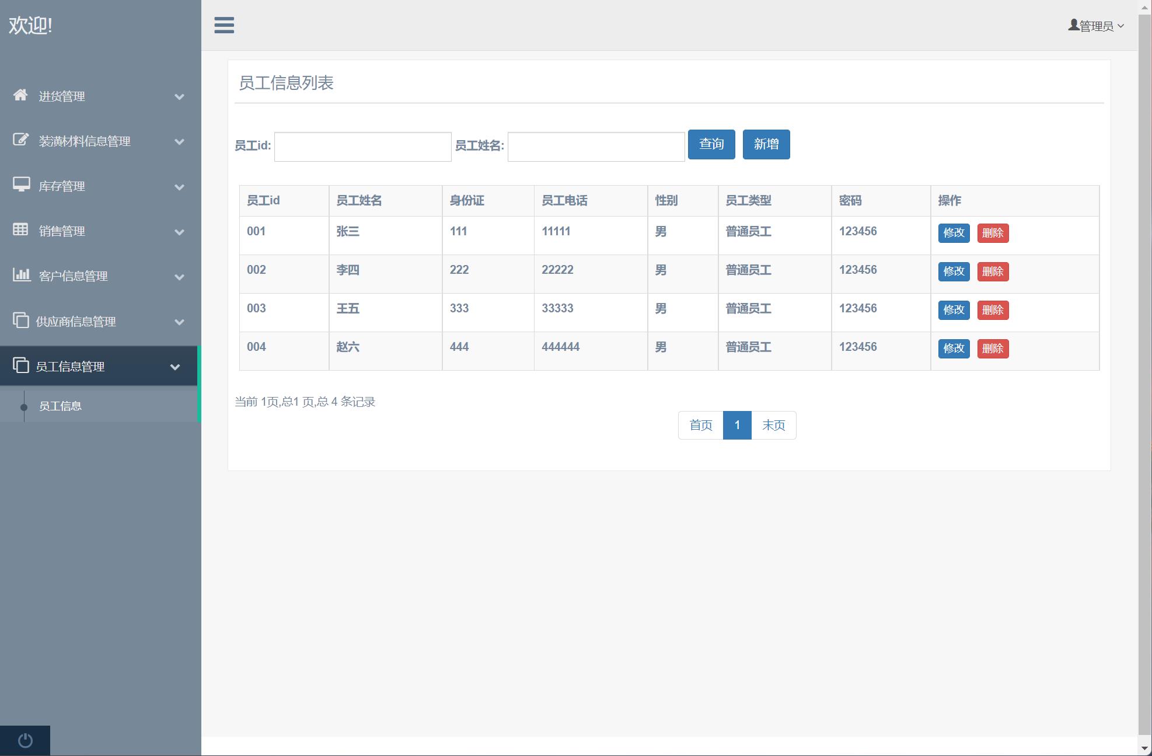Click the table grid icon beside 销售管理
The image size is (1152, 756).
(20, 229)
